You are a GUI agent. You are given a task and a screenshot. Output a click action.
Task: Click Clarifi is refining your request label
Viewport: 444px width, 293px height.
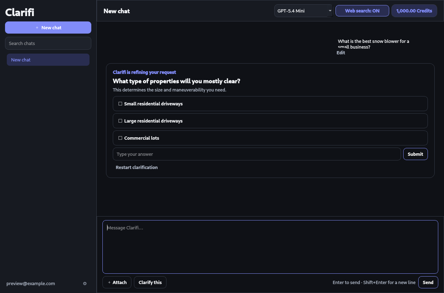click(x=144, y=72)
